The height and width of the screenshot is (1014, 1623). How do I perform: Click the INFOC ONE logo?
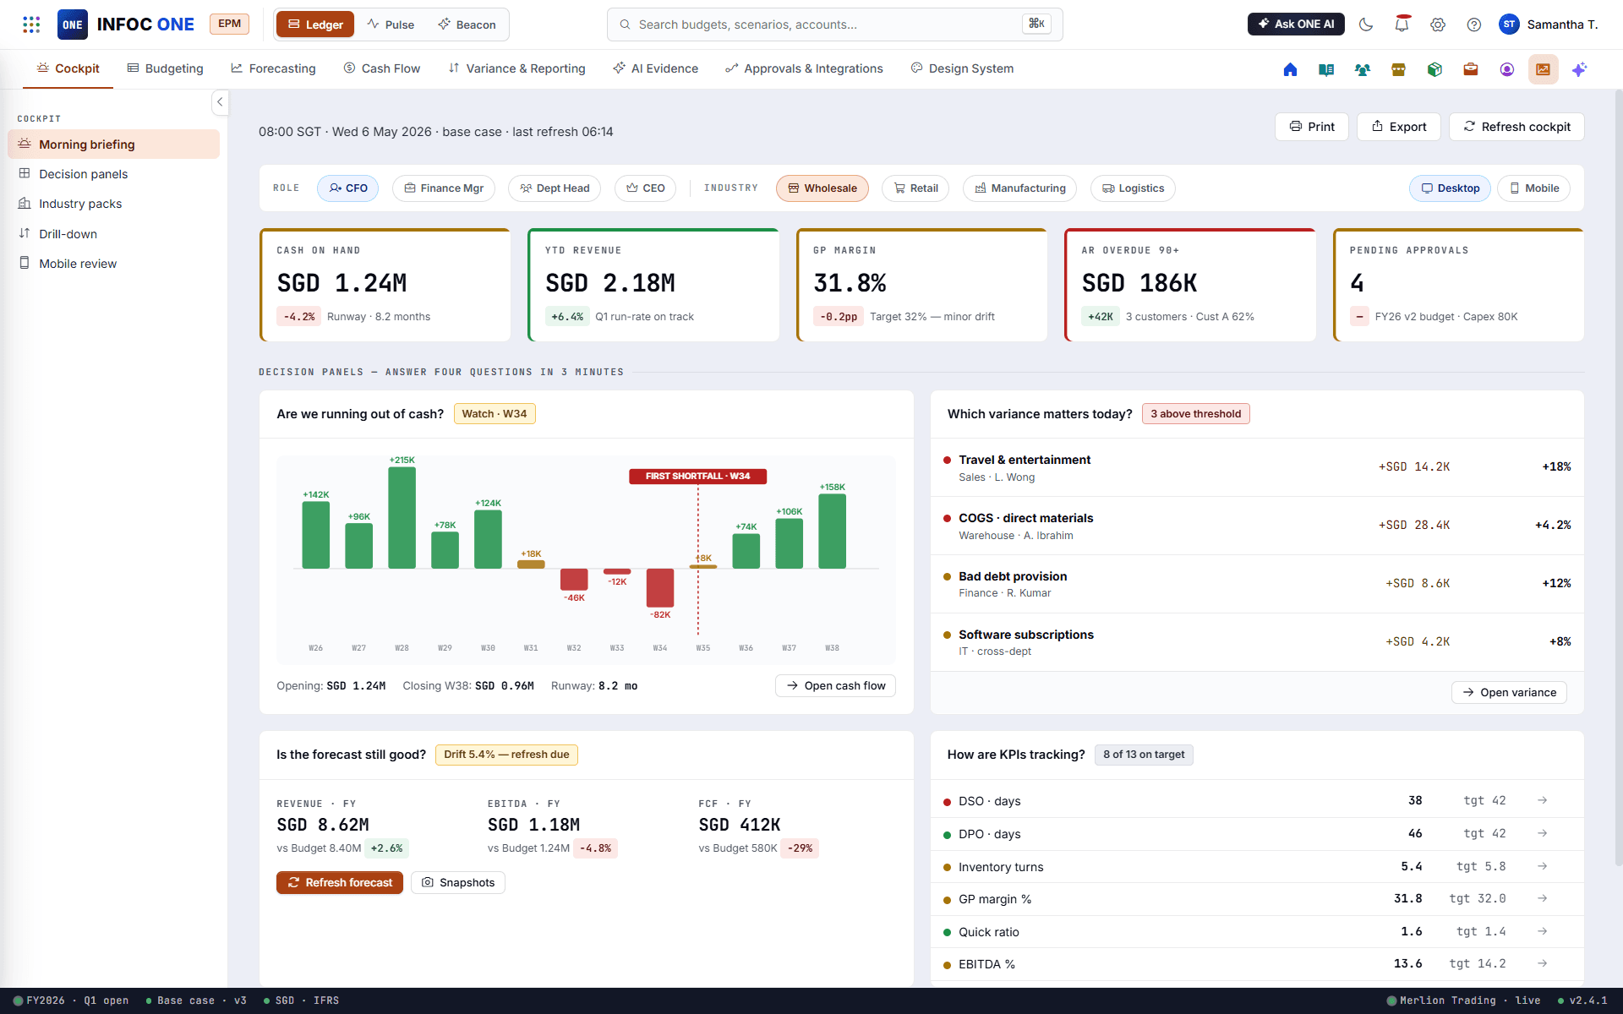tap(126, 25)
